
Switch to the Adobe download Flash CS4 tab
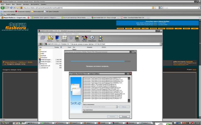134,17
